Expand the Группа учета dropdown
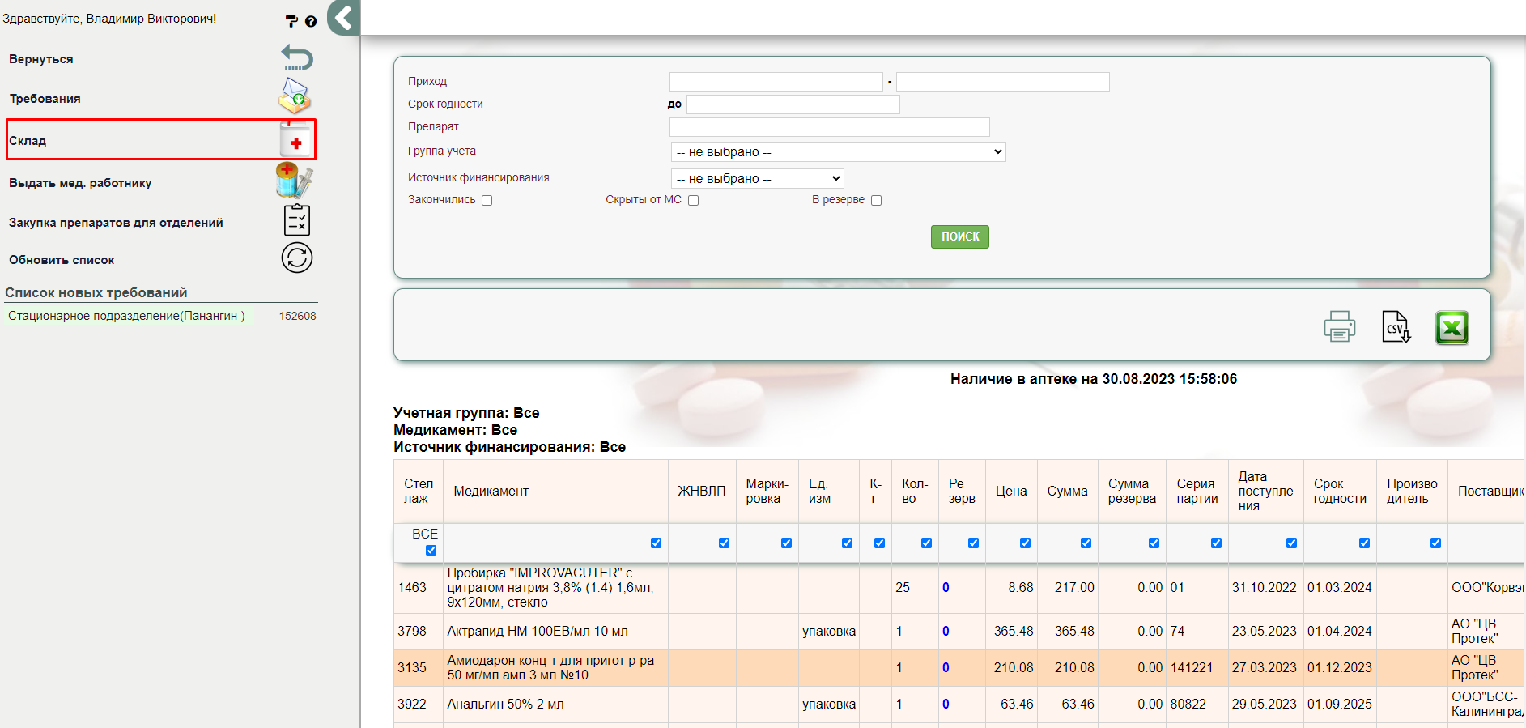Viewport: 1526px width, 728px height. point(838,152)
